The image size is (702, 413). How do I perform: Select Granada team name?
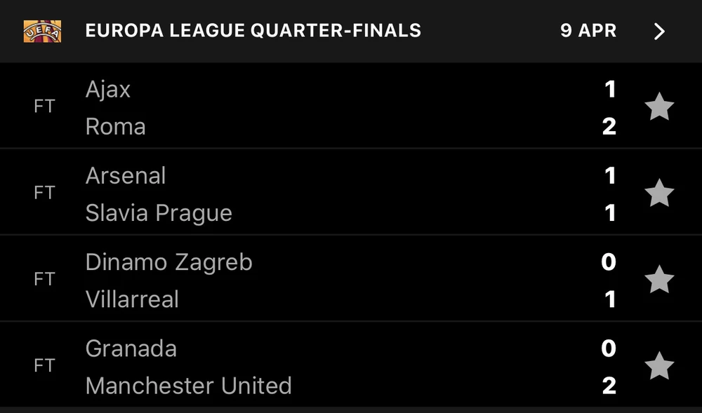pyautogui.click(x=131, y=348)
